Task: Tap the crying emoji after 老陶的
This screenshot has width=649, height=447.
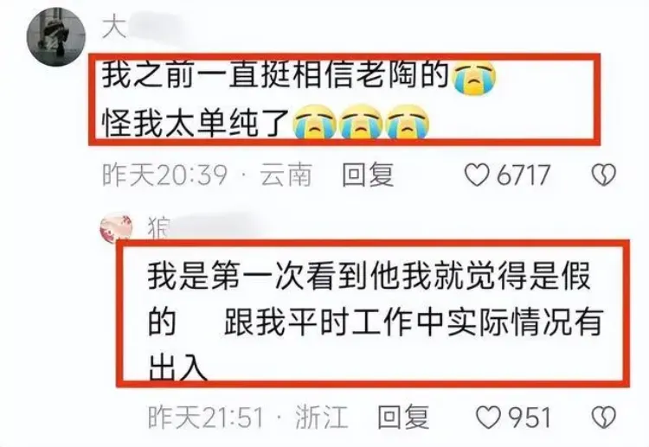Action: 475,77
